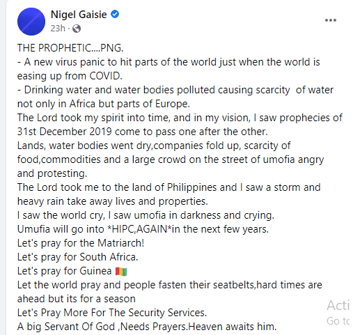The width and height of the screenshot is (353, 335).
Task: Click the partial Acti Windows watermark text
Action: 338,305
